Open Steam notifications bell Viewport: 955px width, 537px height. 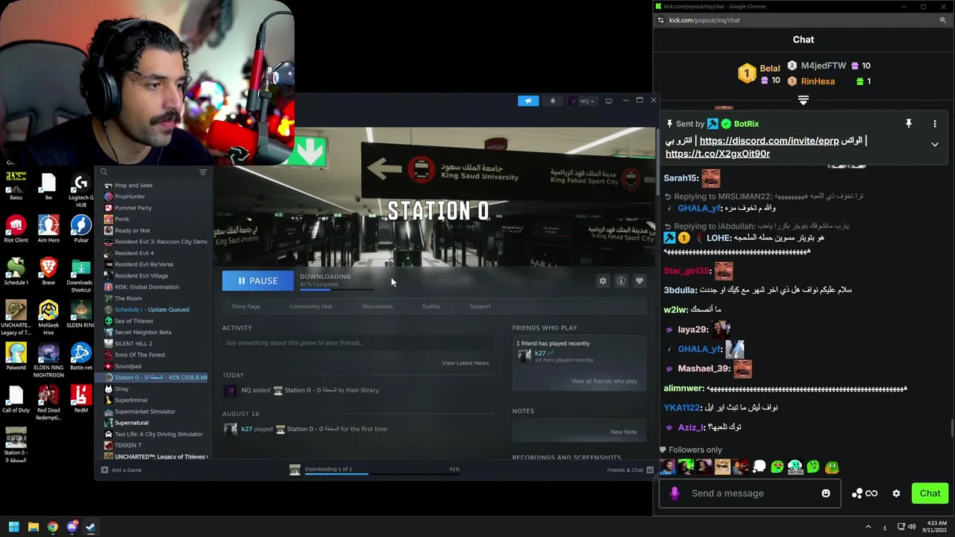[553, 101]
